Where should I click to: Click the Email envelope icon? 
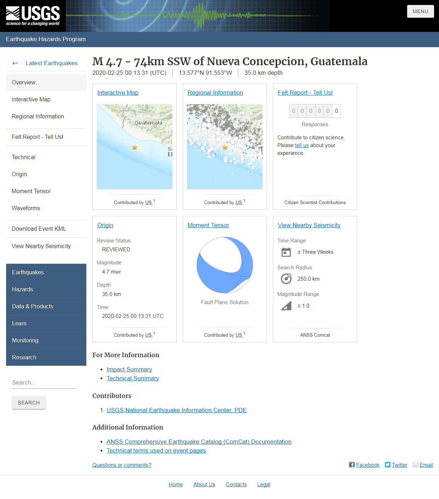click(416, 465)
